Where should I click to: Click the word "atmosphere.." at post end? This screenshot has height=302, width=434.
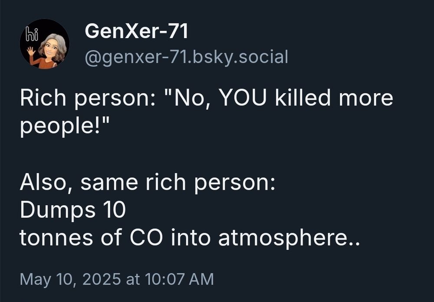(289, 239)
